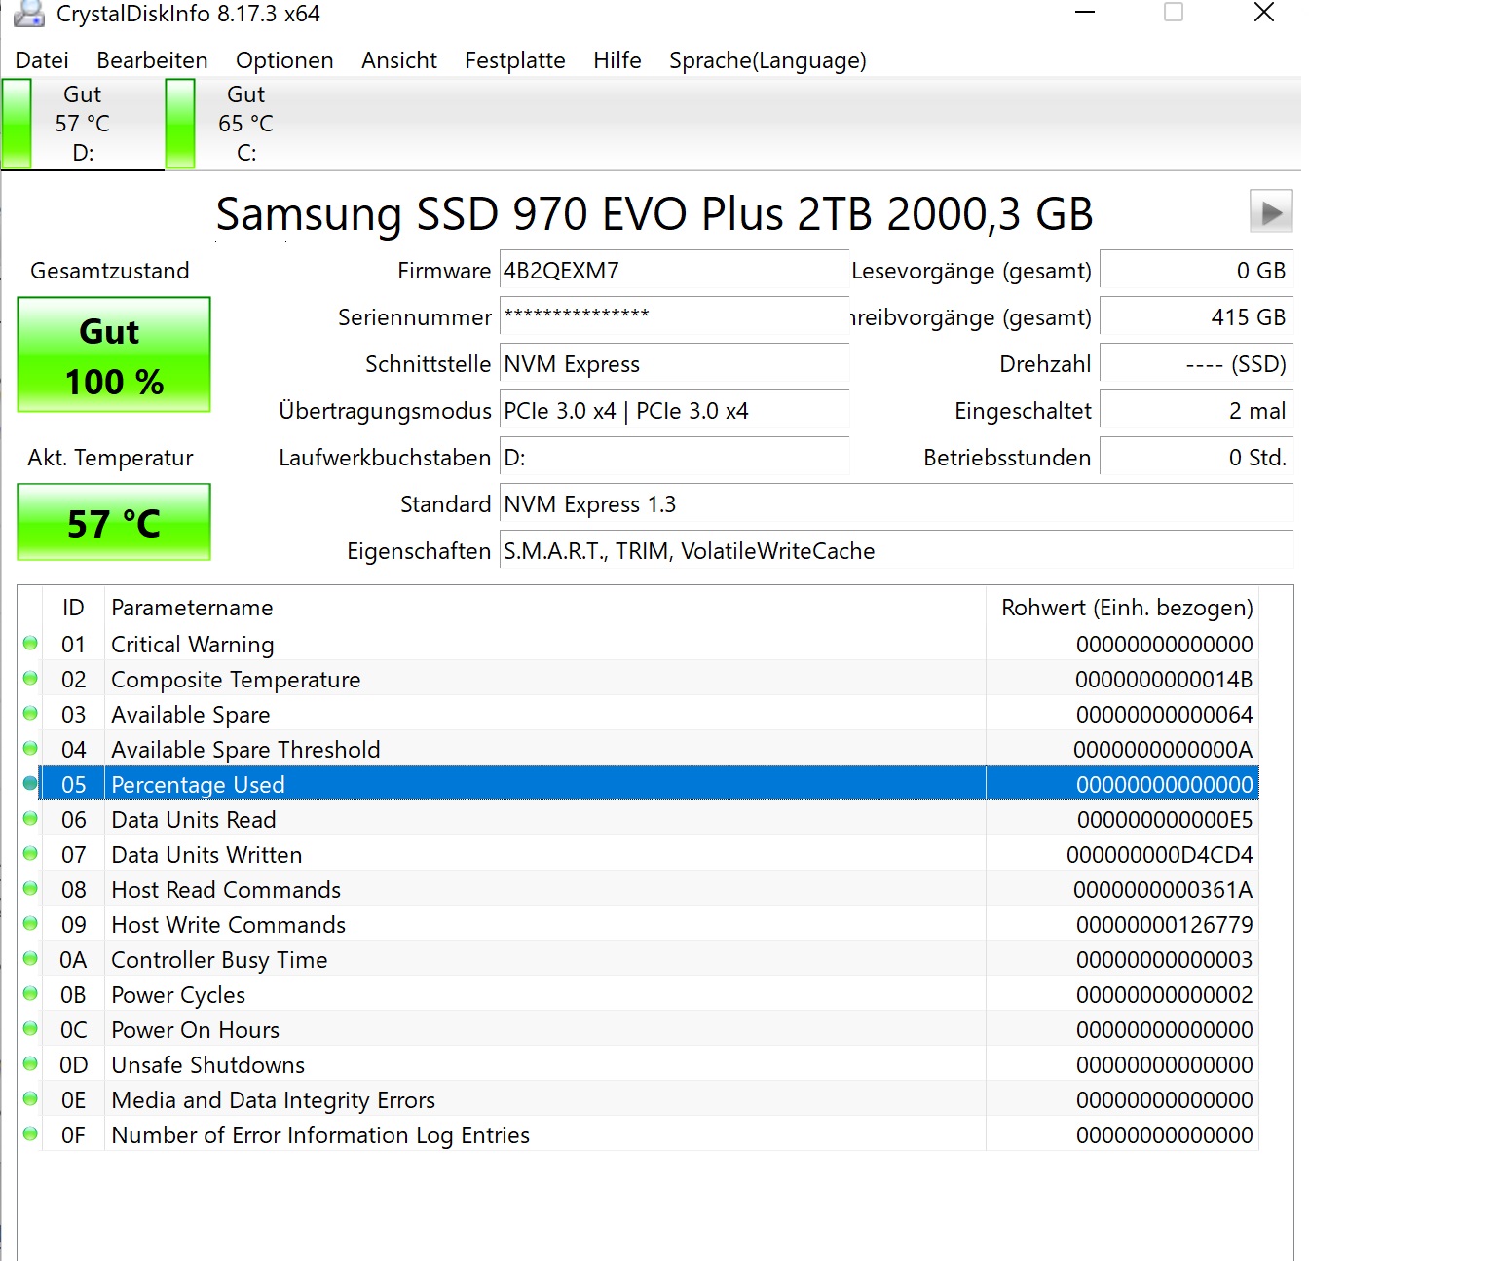
Task: Open the Bearbeiten menu
Action: coord(152,60)
